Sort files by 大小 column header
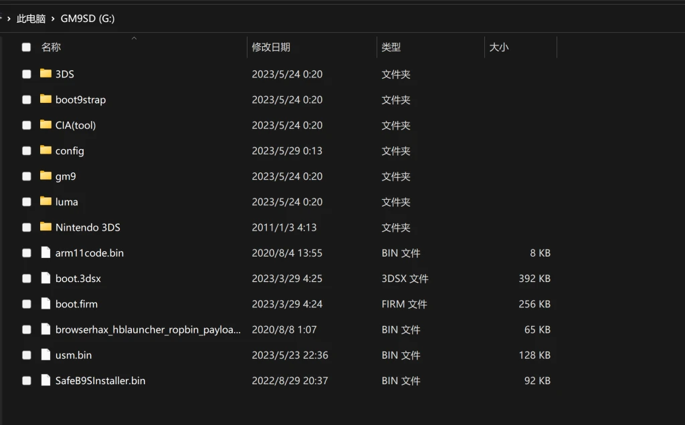The height and width of the screenshot is (425, 685). pyautogui.click(x=499, y=47)
